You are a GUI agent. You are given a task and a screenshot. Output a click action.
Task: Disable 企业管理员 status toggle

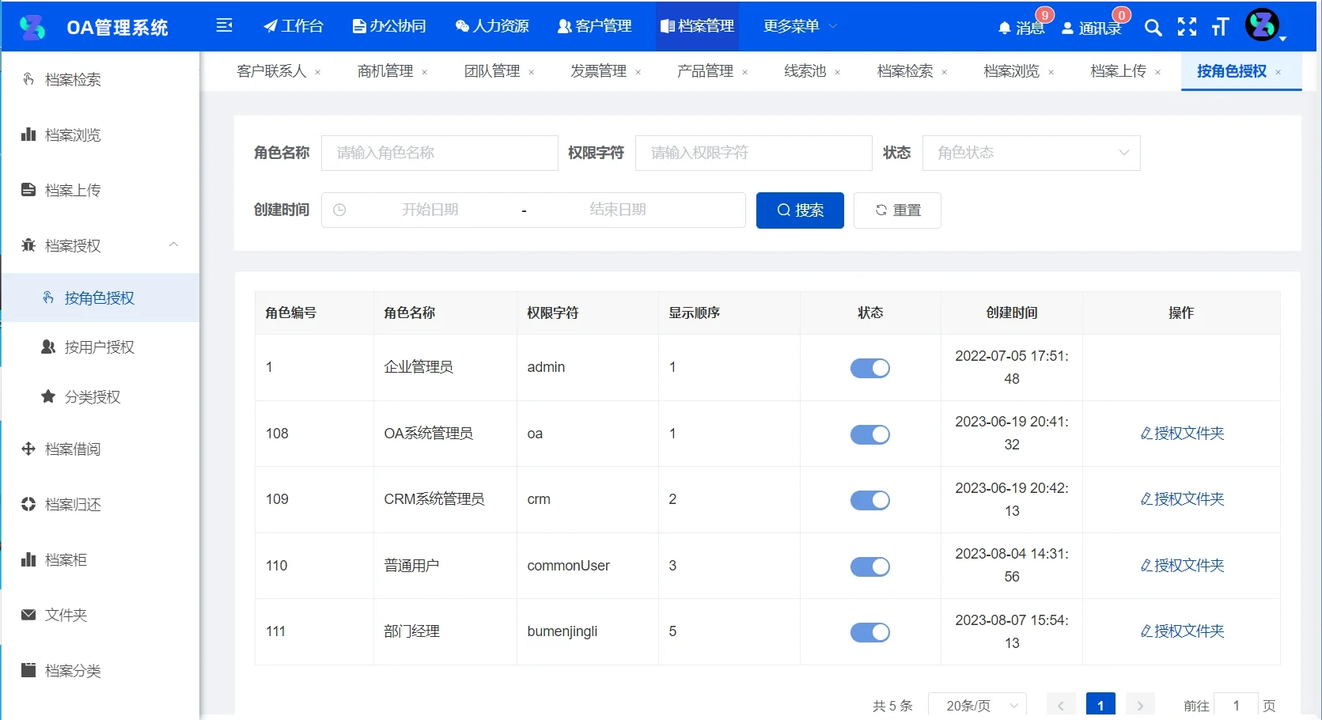point(870,368)
